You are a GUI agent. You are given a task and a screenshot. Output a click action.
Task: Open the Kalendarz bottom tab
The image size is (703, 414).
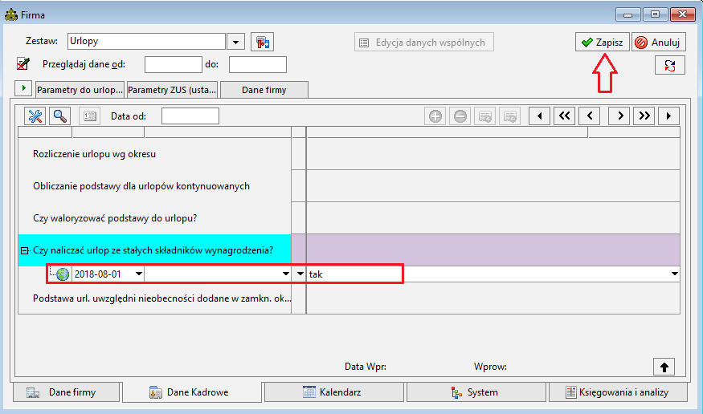tap(334, 392)
